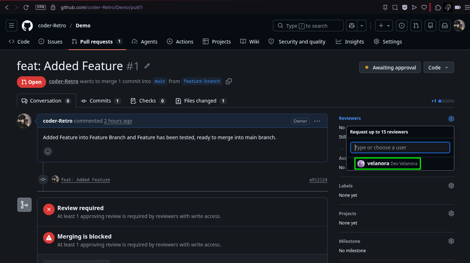
Task: Click the '2 hours ago' timestamp
Action: pyautogui.click(x=118, y=121)
